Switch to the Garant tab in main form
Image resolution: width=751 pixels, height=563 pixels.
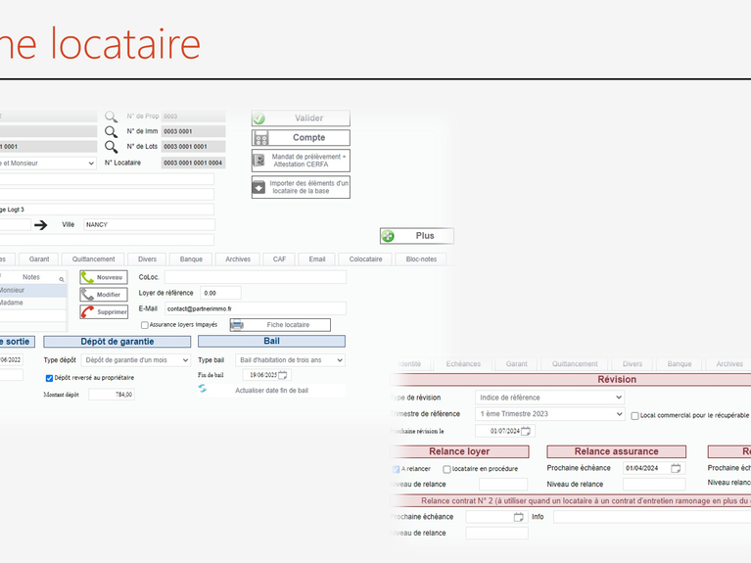39,259
